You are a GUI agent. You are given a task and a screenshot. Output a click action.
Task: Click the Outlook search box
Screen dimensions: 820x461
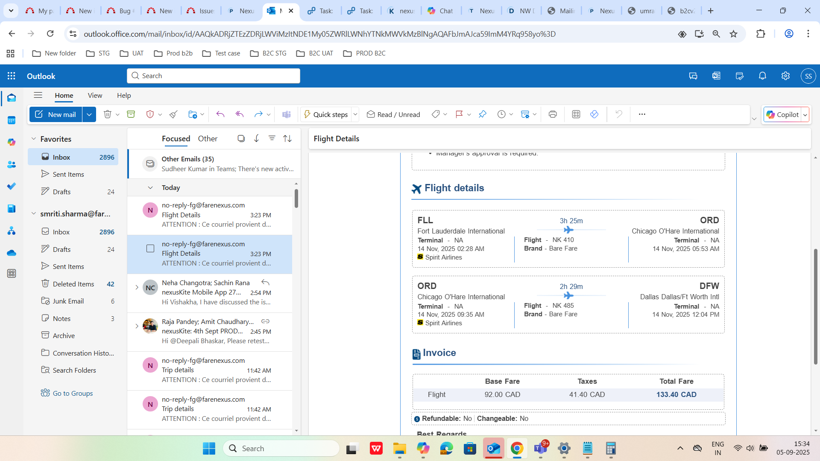[214, 76]
